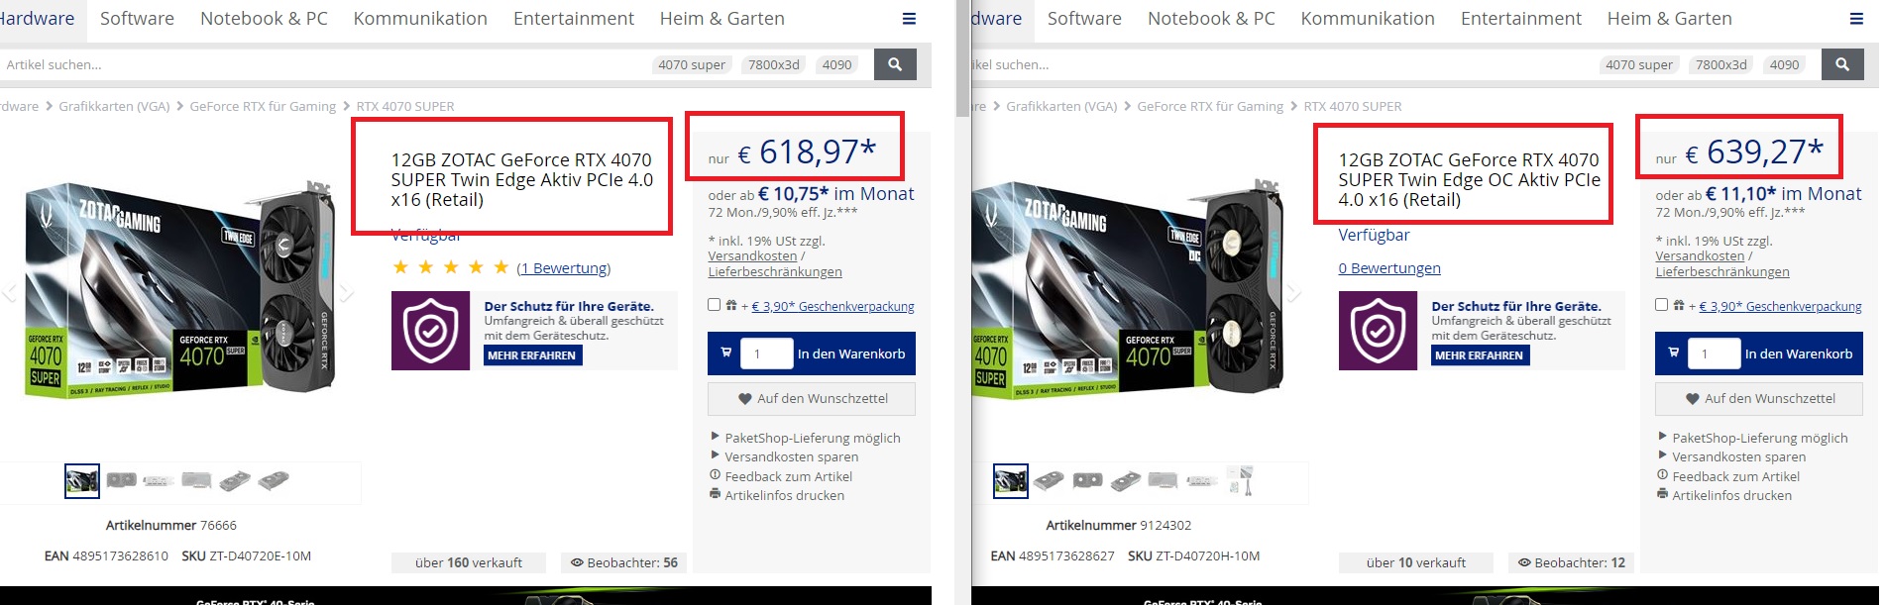Click EAN 4895173628610 text
This screenshot has width=1886, height=605.
pyautogui.click(x=106, y=556)
